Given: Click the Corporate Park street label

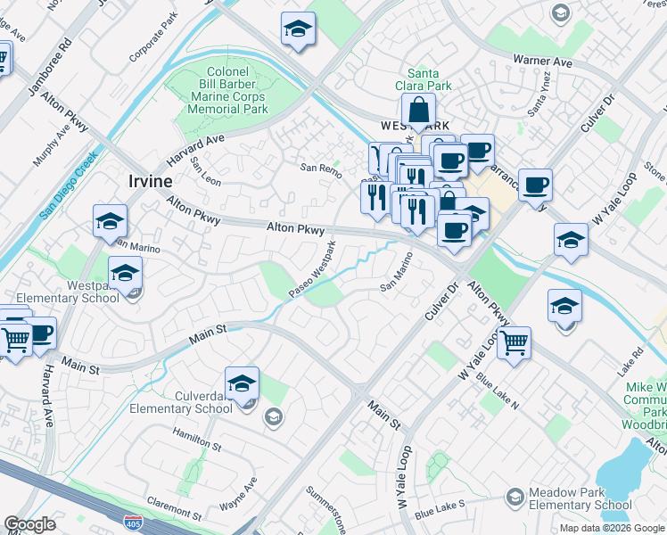Looking at the screenshot, I should 153,37.
